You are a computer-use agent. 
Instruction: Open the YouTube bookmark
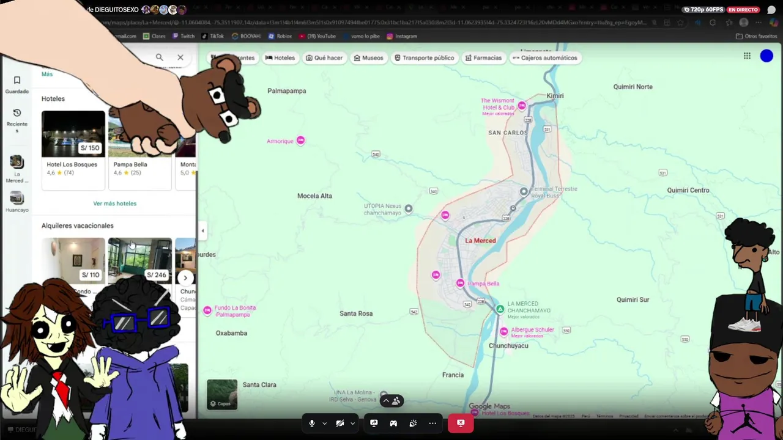click(317, 36)
